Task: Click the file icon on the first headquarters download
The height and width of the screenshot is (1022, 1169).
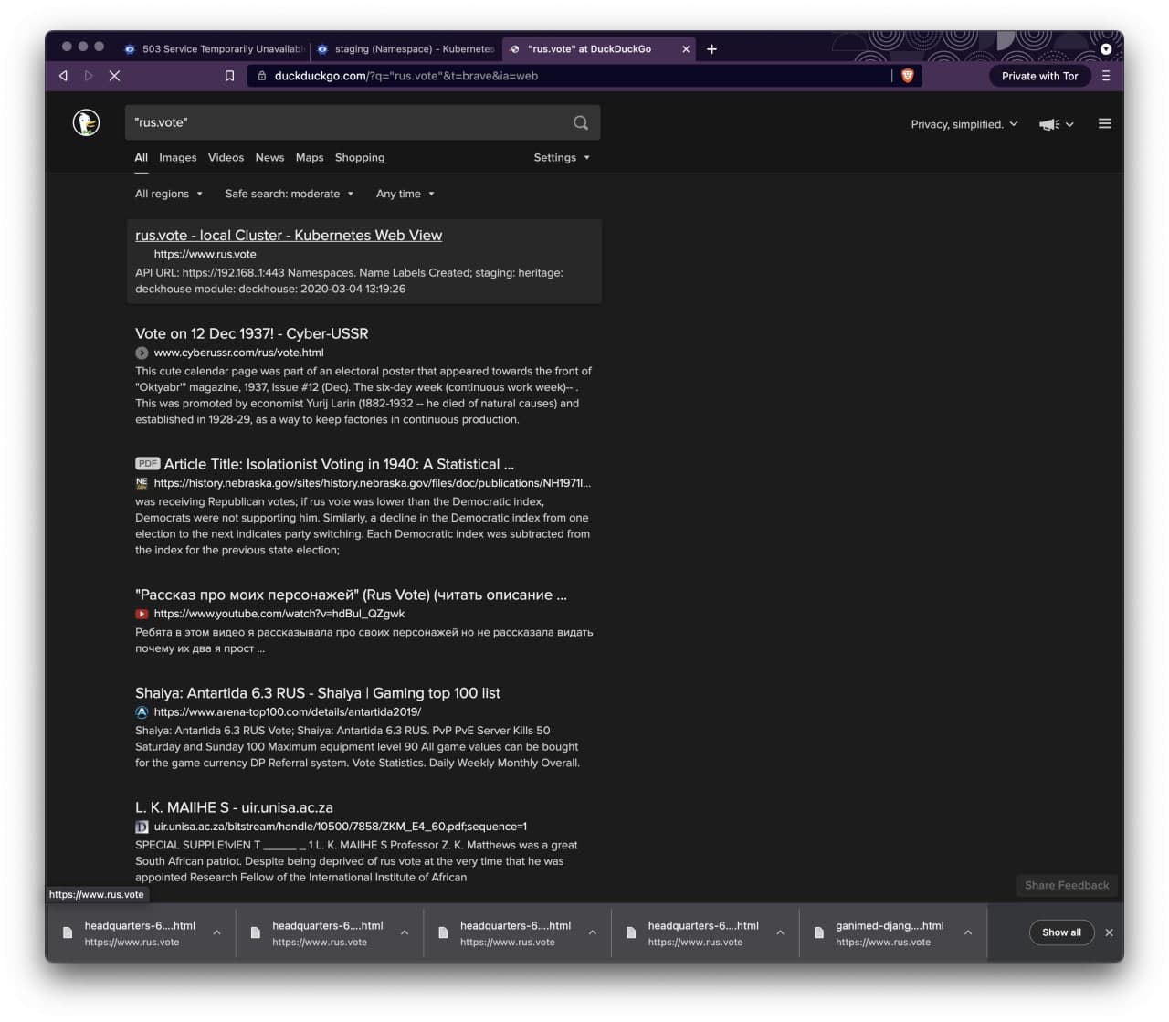Action: pos(68,932)
